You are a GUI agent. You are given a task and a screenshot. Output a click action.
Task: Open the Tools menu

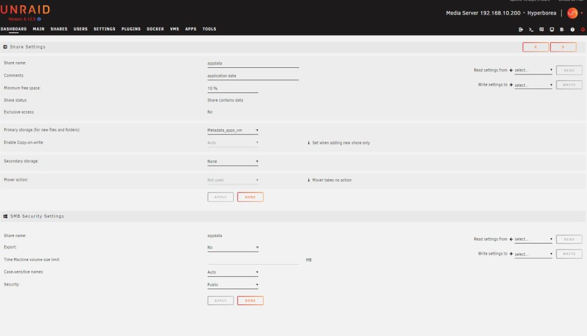click(210, 29)
